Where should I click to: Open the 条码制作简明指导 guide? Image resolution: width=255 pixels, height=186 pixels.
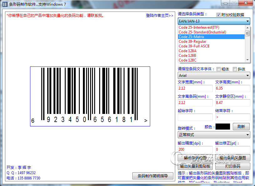153,176
